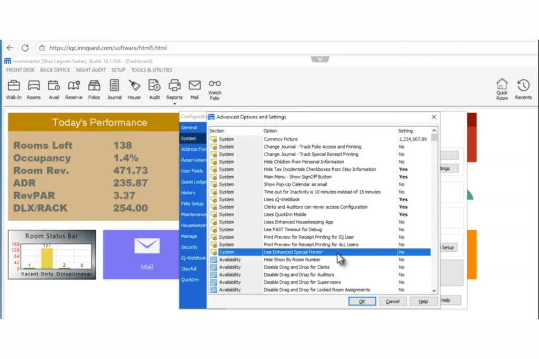539x359 pixels.
Task: Open the Audit toolbar icon
Action: tap(154, 89)
